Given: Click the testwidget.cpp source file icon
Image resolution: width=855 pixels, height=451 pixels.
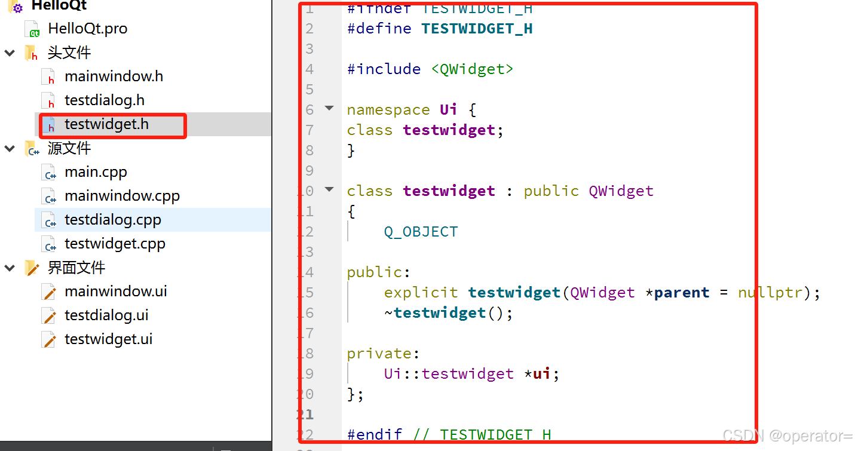Looking at the screenshot, I should [x=48, y=244].
